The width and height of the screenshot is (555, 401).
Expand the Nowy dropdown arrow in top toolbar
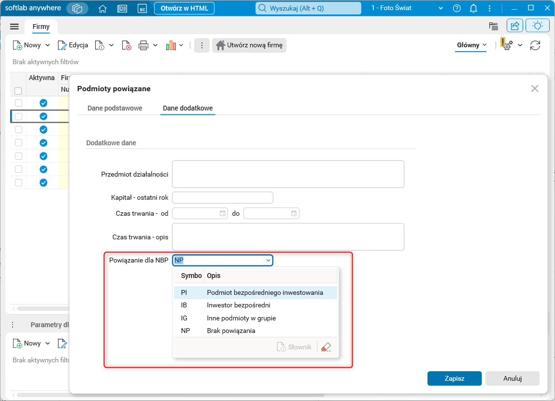48,45
